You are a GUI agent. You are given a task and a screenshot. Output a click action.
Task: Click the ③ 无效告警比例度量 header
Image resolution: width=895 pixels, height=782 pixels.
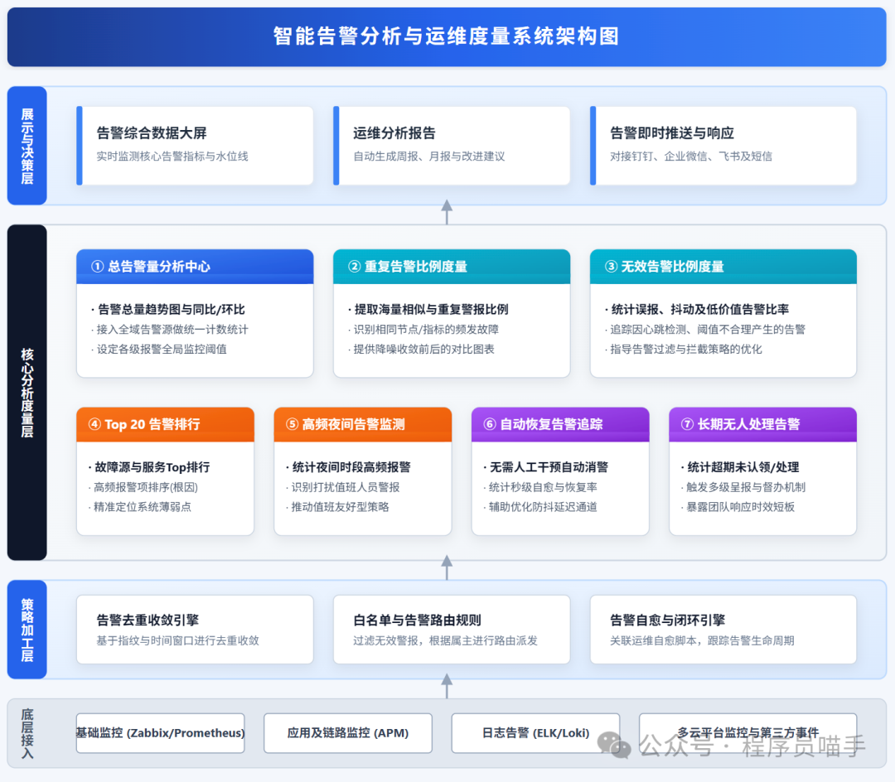point(723,267)
